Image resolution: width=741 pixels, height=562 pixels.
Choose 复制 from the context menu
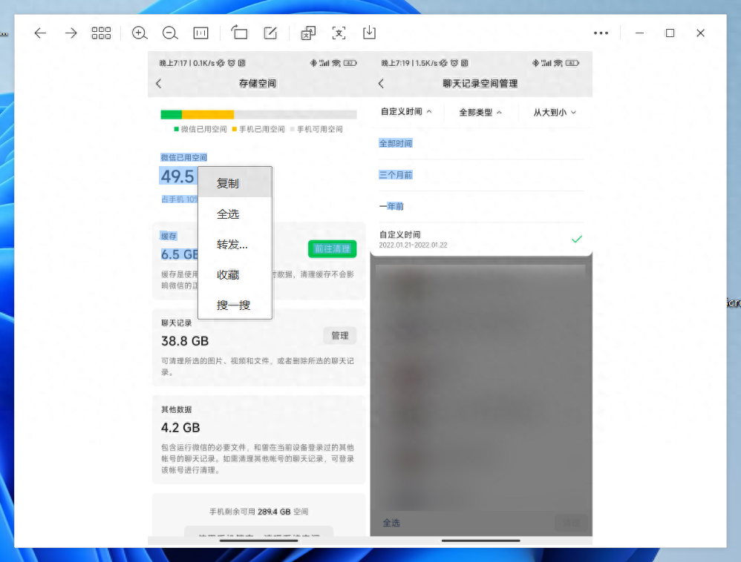coord(228,183)
